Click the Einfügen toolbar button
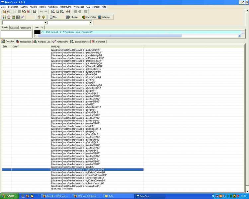Viewport: 249px width, 199px height. coord(72,17)
